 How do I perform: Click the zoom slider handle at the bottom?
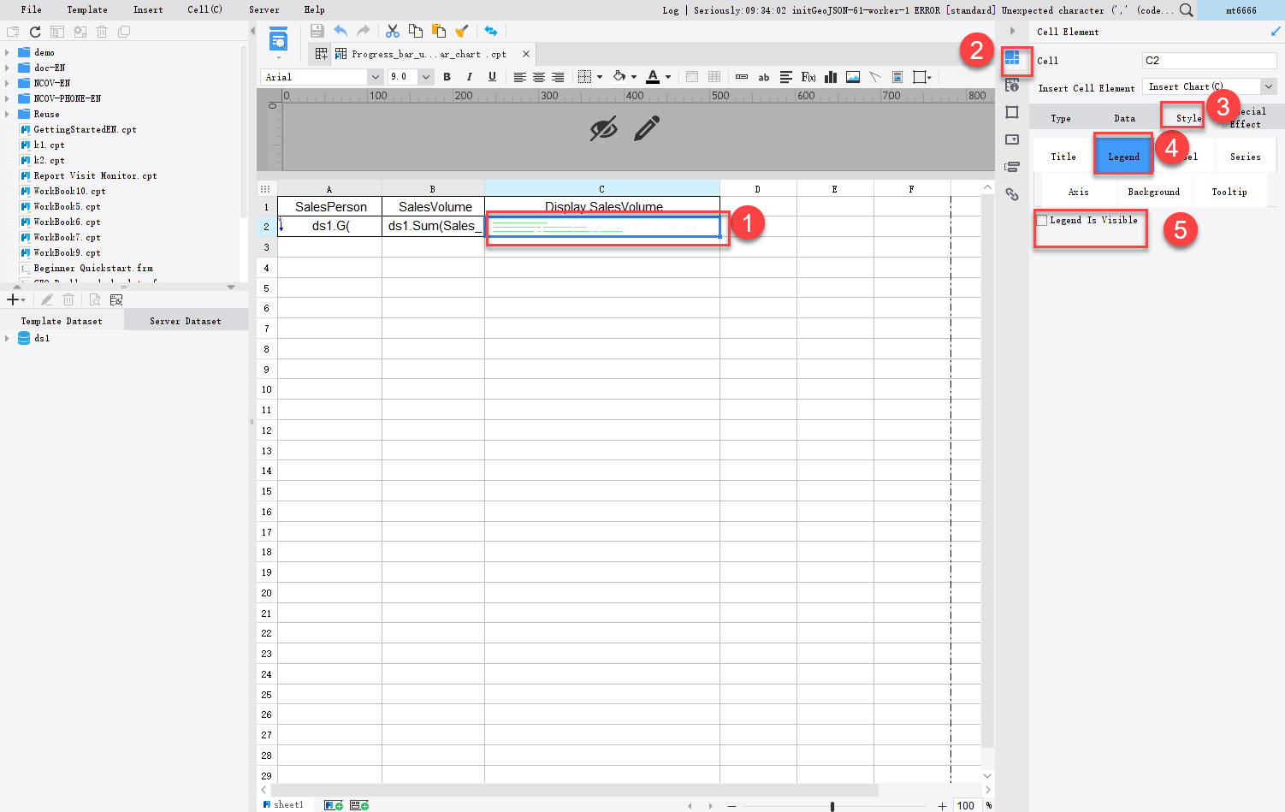832,805
